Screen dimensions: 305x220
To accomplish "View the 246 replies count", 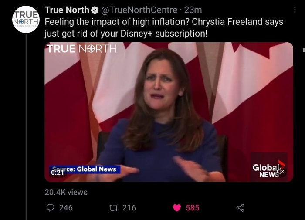I will click(x=66, y=208).
